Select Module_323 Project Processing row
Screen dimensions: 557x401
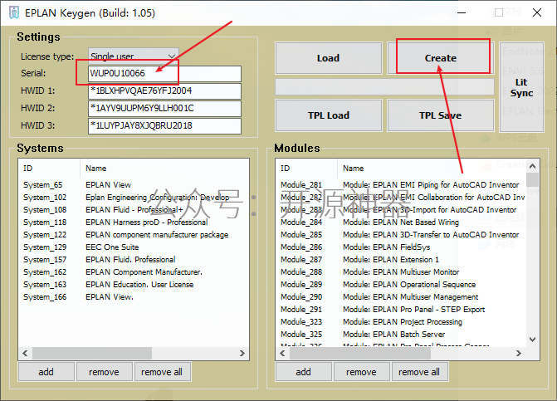[401, 322]
